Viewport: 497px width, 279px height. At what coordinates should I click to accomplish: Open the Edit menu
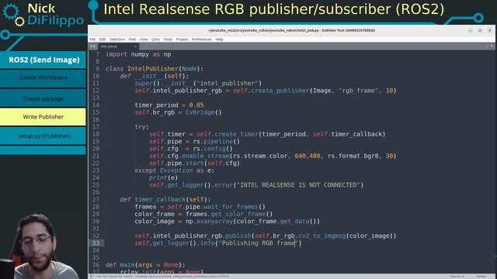(103, 40)
